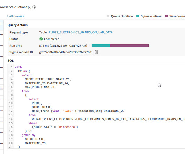Click the 'Minnesota' string in the SQL
The width and height of the screenshot is (185, 154).
(x=67, y=127)
